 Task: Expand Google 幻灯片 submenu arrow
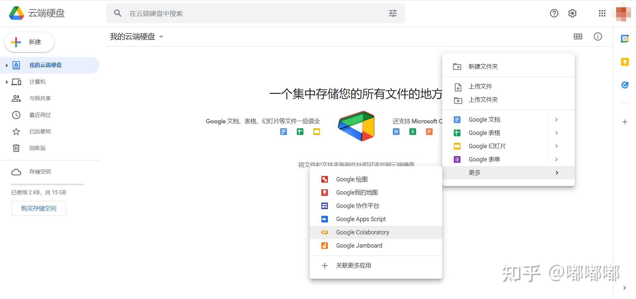coord(556,146)
